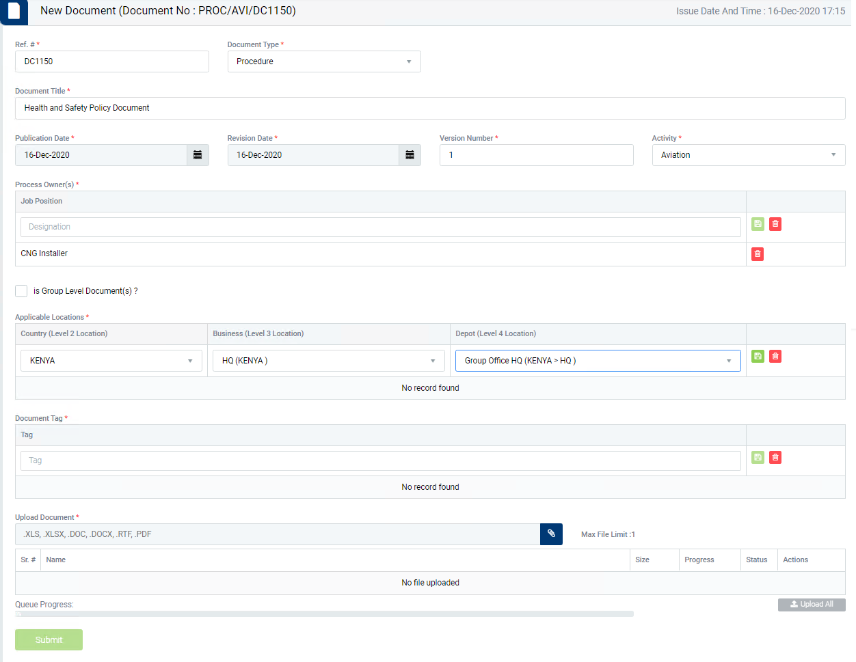Viewport: 856px width, 662px height.
Task: Clear the Designation input row with trash icon
Action: click(775, 224)
